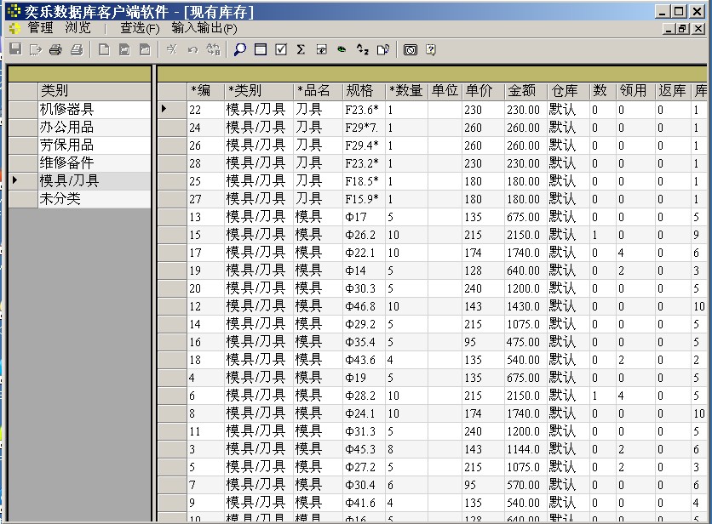
Task: Click the undo arrow toolbar icon
Action: (x=192, y=50)
